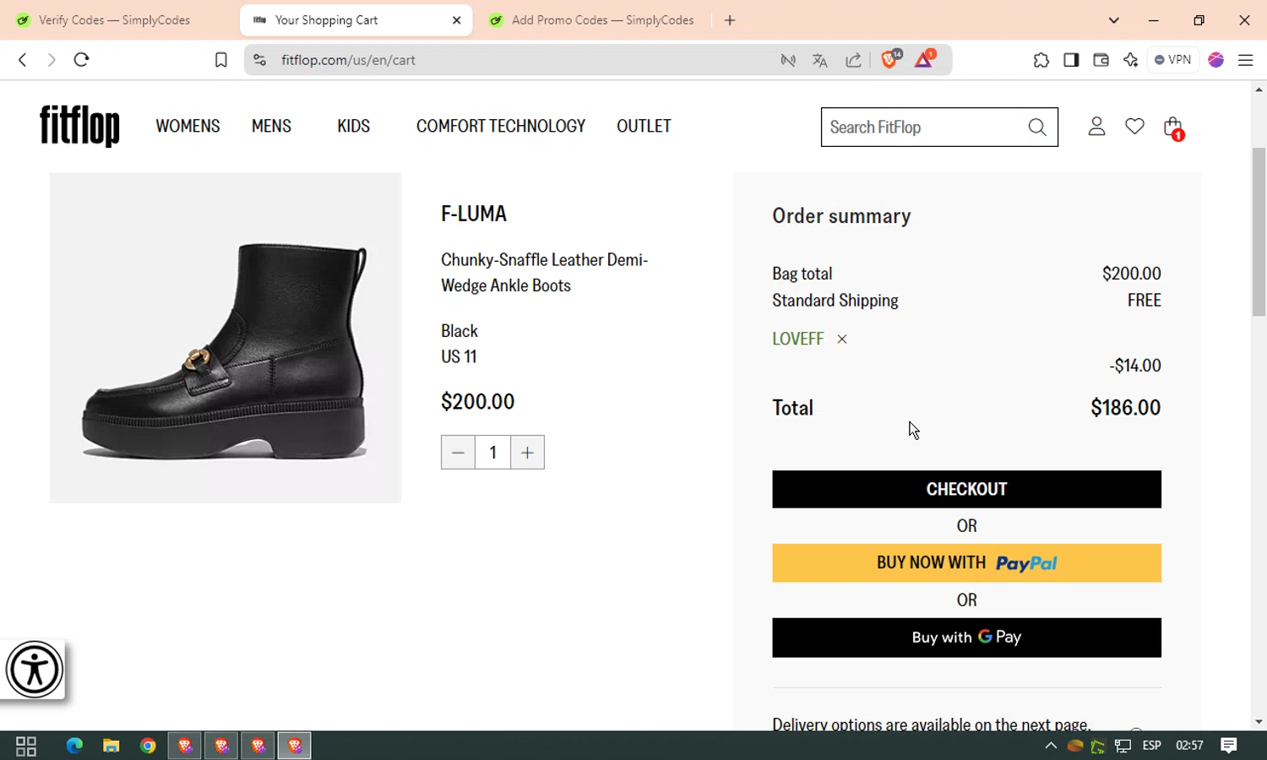Click the translate page icon
The image size is (1267, 760).
click(x=819, y=60)
